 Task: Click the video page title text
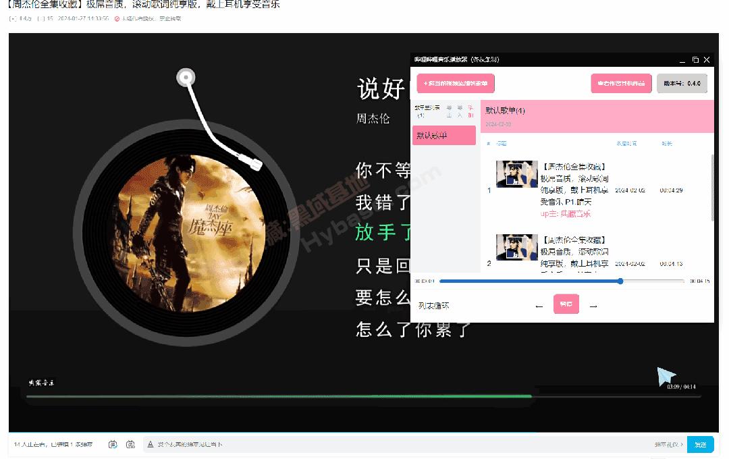pos(143,5)
